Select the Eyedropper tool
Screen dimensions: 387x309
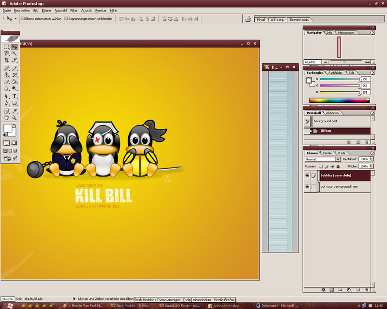(15, 111)
